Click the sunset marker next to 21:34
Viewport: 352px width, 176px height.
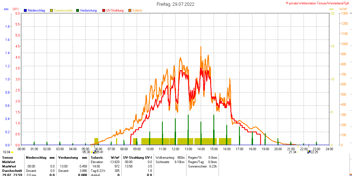pos(298,152)
